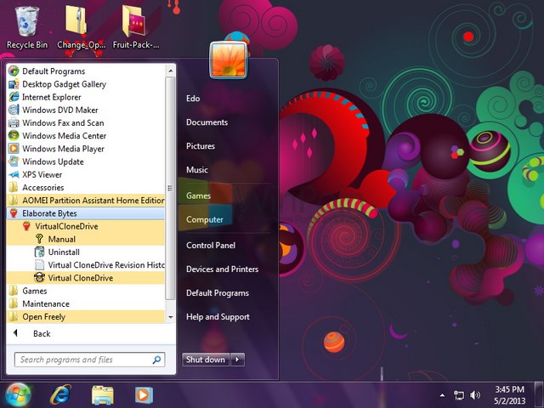
Task: Open Music from the right pane
Action: [x=197, y=170]
